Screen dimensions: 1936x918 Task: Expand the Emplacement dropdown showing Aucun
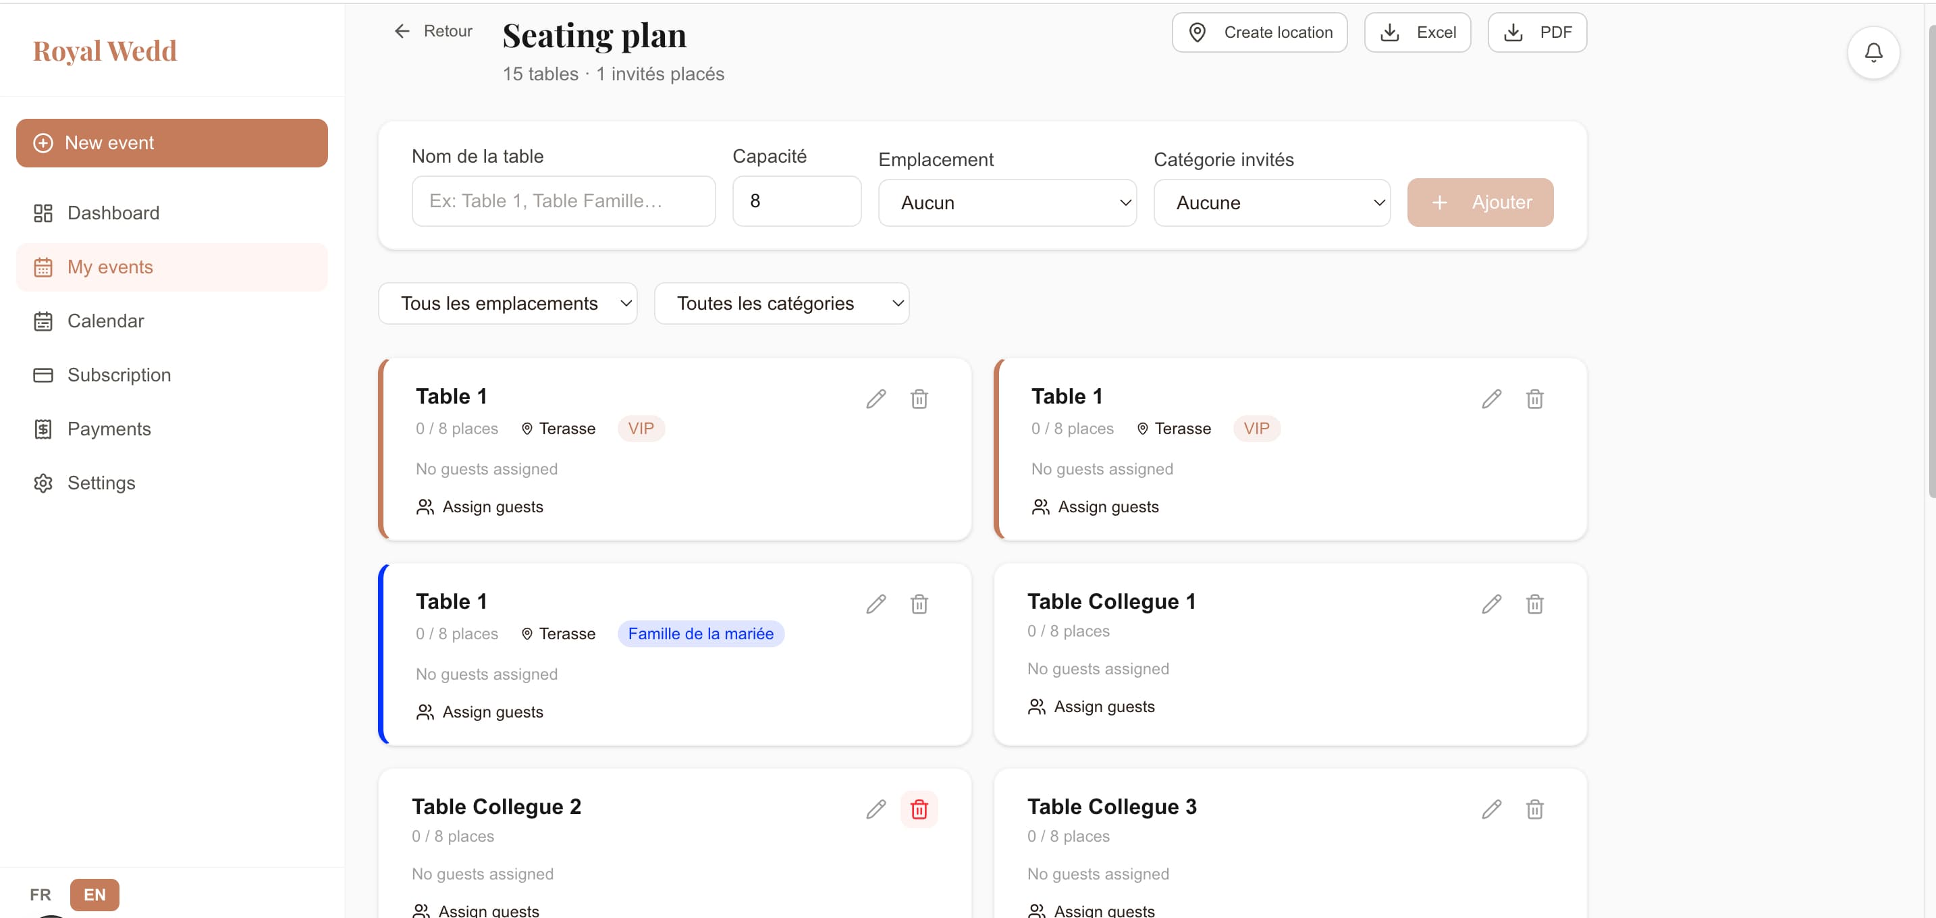(x=1007, y=202)
